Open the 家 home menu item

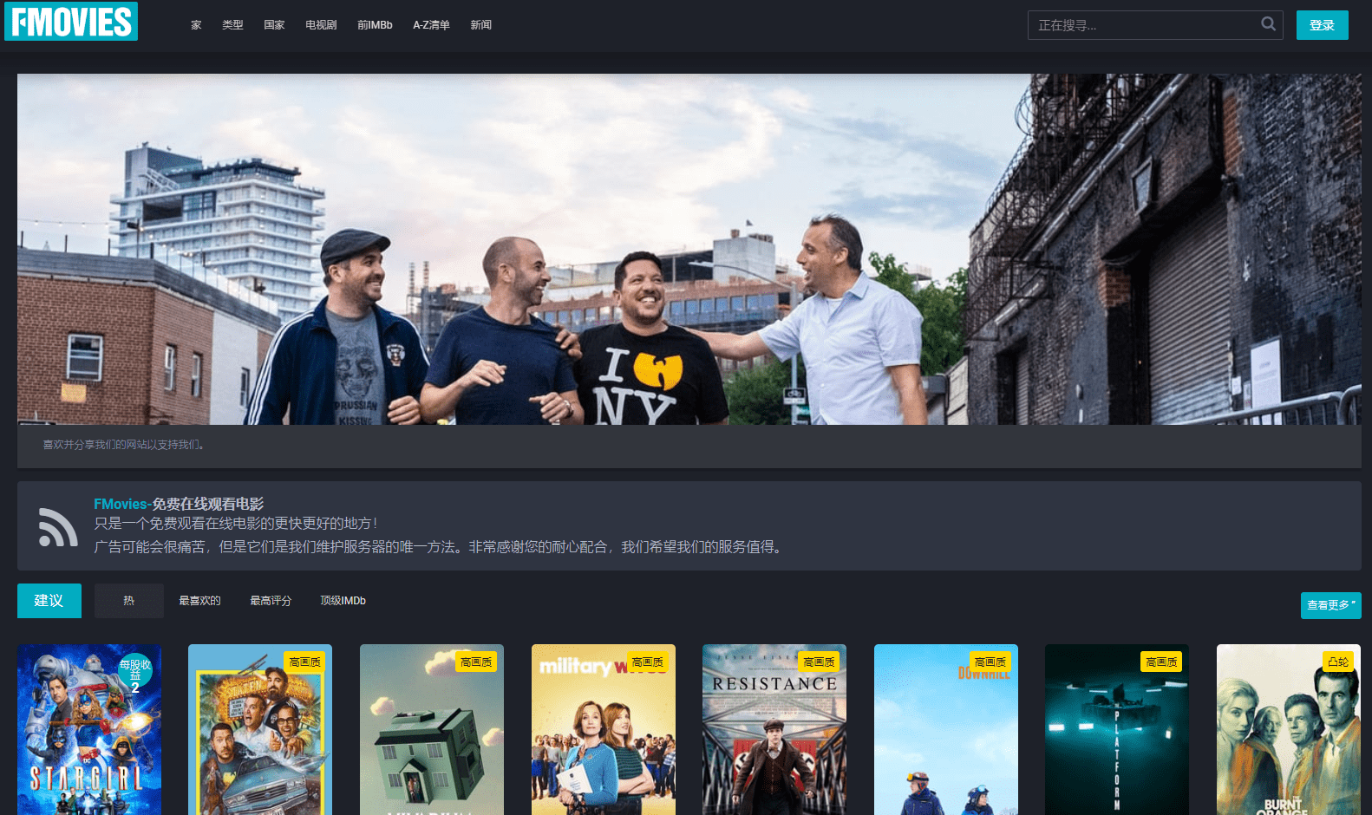(196, 25)
